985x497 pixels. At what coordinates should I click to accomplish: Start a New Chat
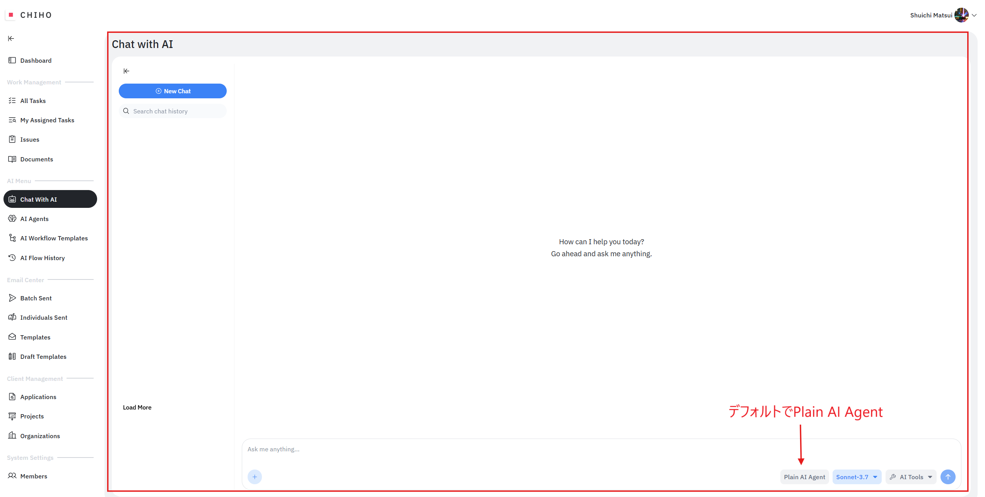coord(173,91)
